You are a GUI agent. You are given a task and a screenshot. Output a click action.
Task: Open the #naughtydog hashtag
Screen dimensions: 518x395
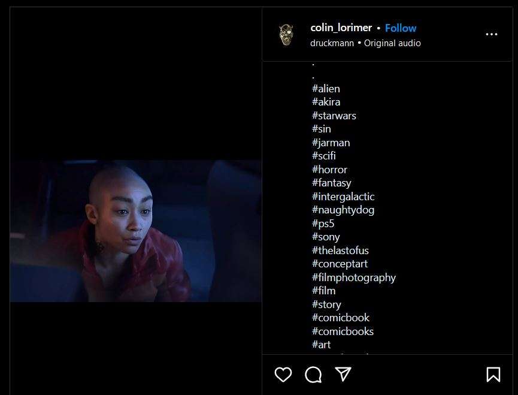[x=343, y=210]
